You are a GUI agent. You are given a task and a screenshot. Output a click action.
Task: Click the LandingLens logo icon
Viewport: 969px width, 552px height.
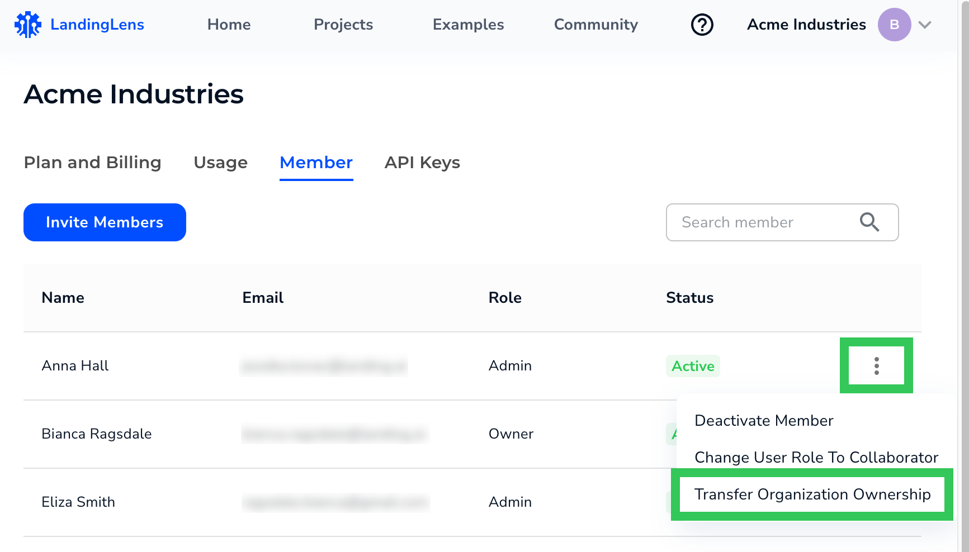[27, 25]
